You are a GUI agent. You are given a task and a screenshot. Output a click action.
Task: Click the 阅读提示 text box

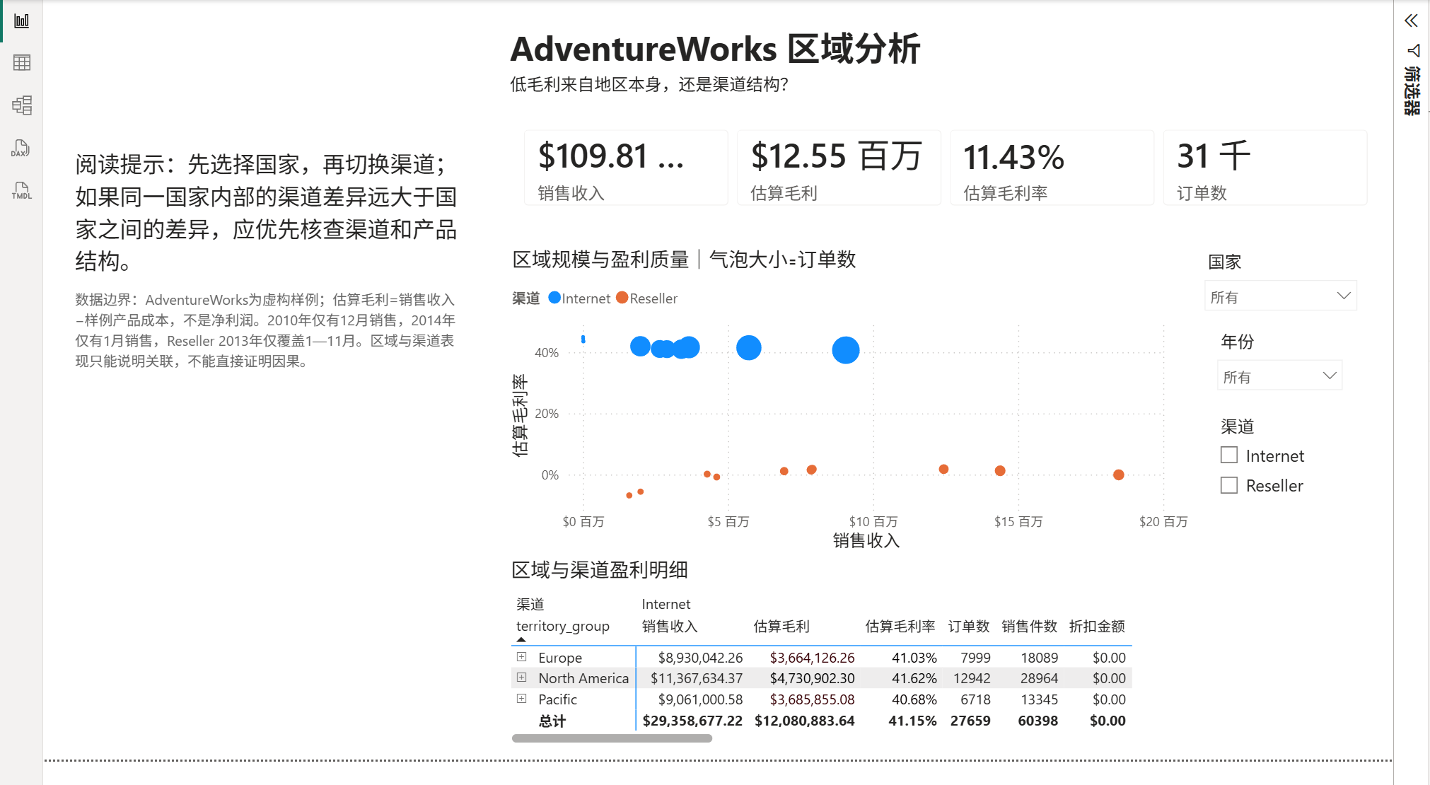click(267, 213)
